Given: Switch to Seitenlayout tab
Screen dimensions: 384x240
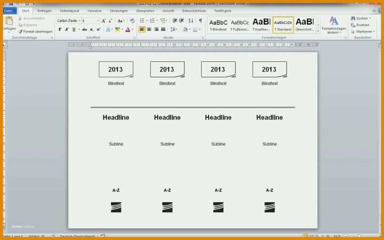Looking at the screenshot, I should [69, 11].
